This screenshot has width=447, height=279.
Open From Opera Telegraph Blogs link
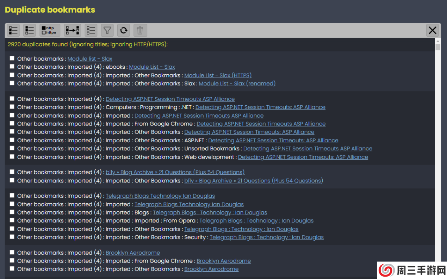pos(256,221)
